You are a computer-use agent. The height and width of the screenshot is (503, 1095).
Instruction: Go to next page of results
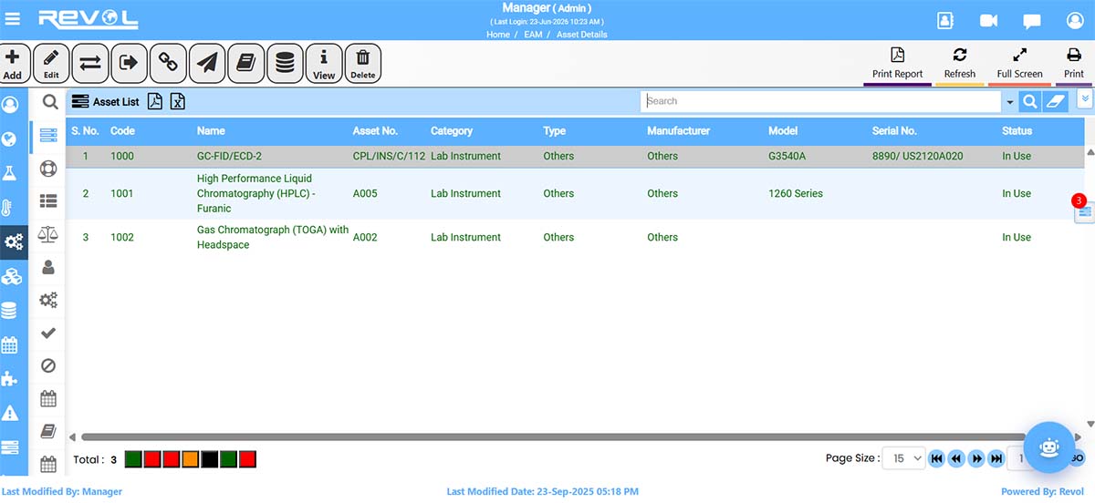pyautogui.click(x=976, y=458)
